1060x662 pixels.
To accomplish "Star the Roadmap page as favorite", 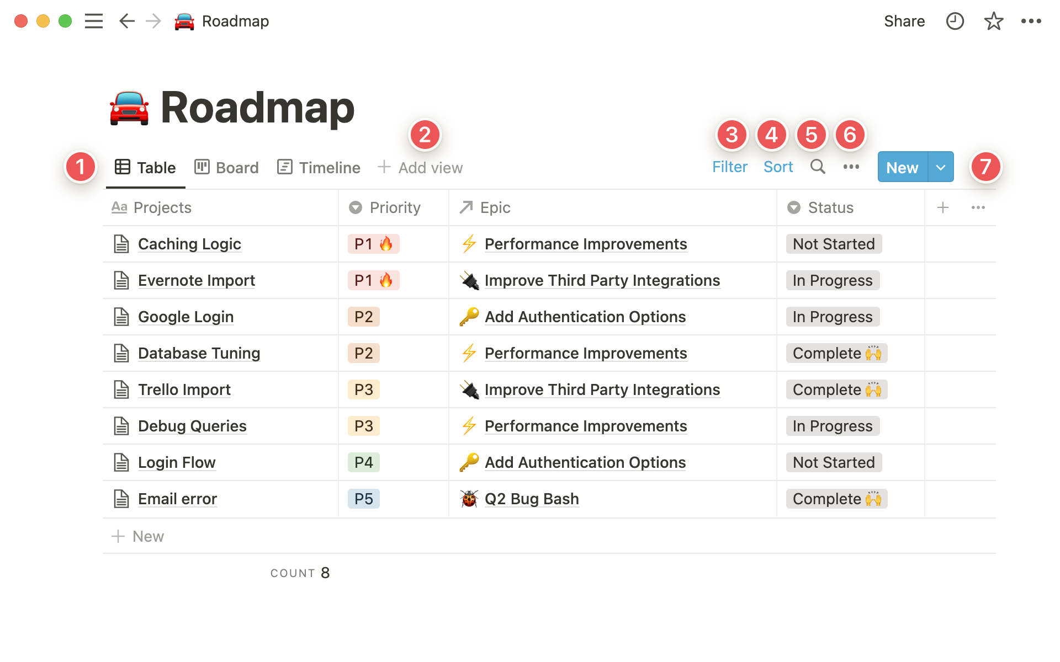I will pyautogui.click(x=993, y=22).
